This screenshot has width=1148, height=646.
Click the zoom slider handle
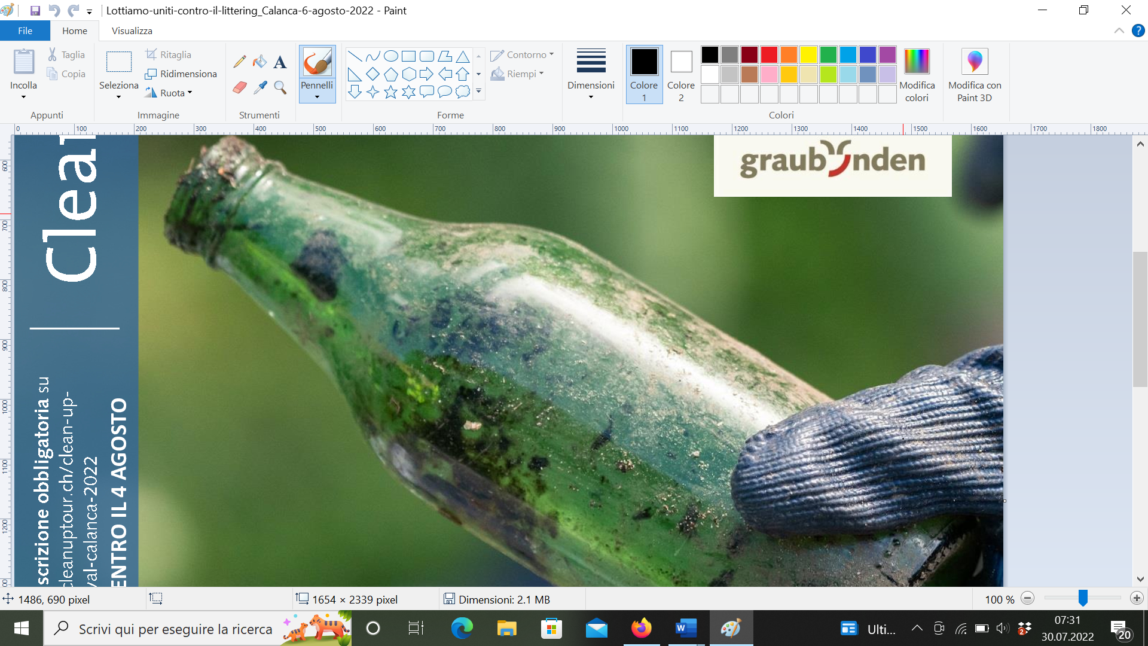[1083, 598]
